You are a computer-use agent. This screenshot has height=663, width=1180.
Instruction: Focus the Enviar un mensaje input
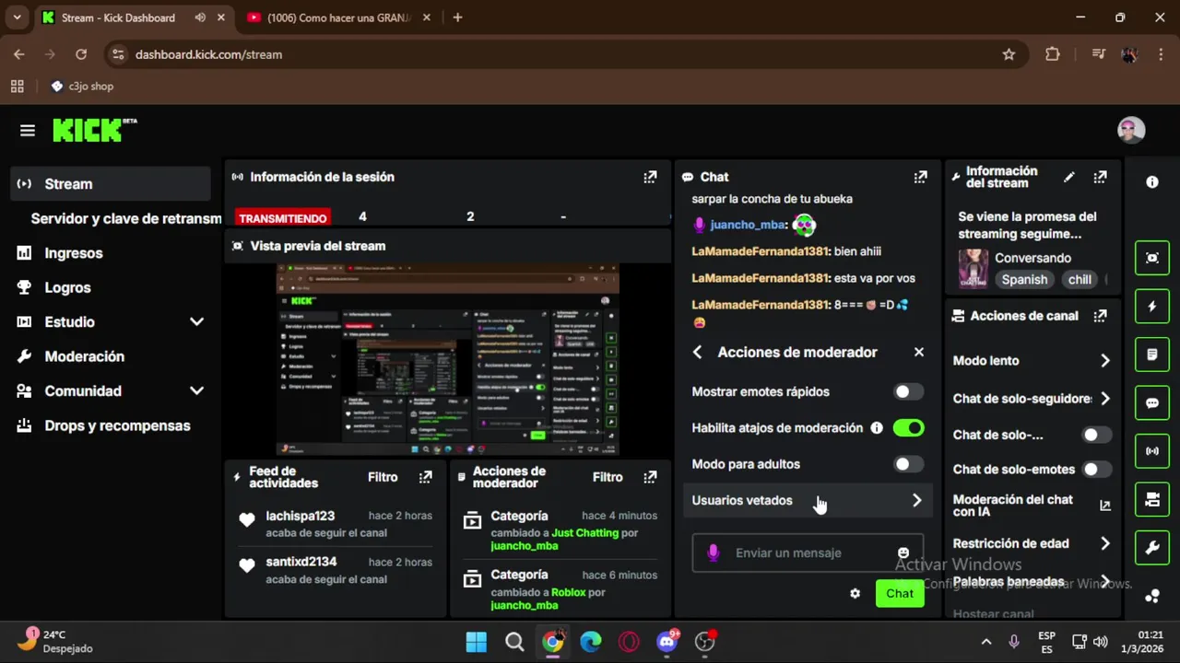[x=808, y=553]
